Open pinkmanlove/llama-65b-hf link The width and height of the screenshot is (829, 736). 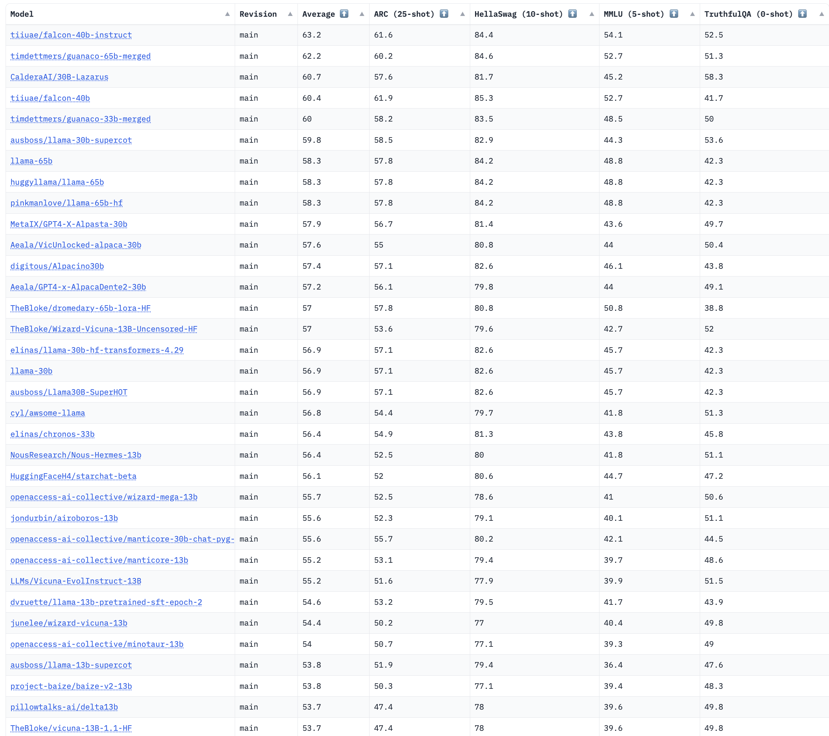point(66,203)
